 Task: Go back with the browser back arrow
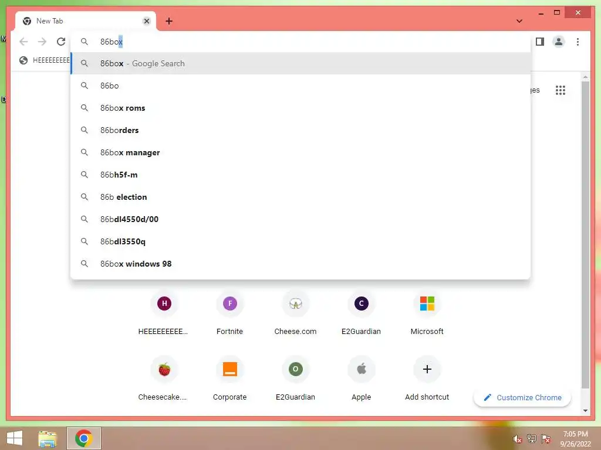[x=23, y=42]
